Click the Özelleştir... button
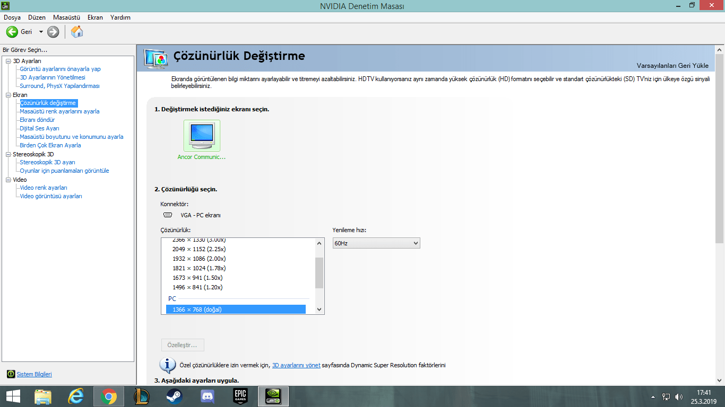Viewport: 725px width, 407px height. click(x=183, y=345)
